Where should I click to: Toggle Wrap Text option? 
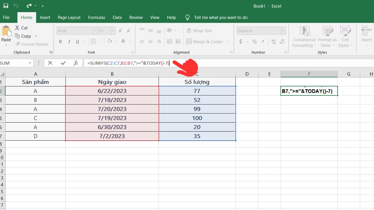[x=199, y=31]
